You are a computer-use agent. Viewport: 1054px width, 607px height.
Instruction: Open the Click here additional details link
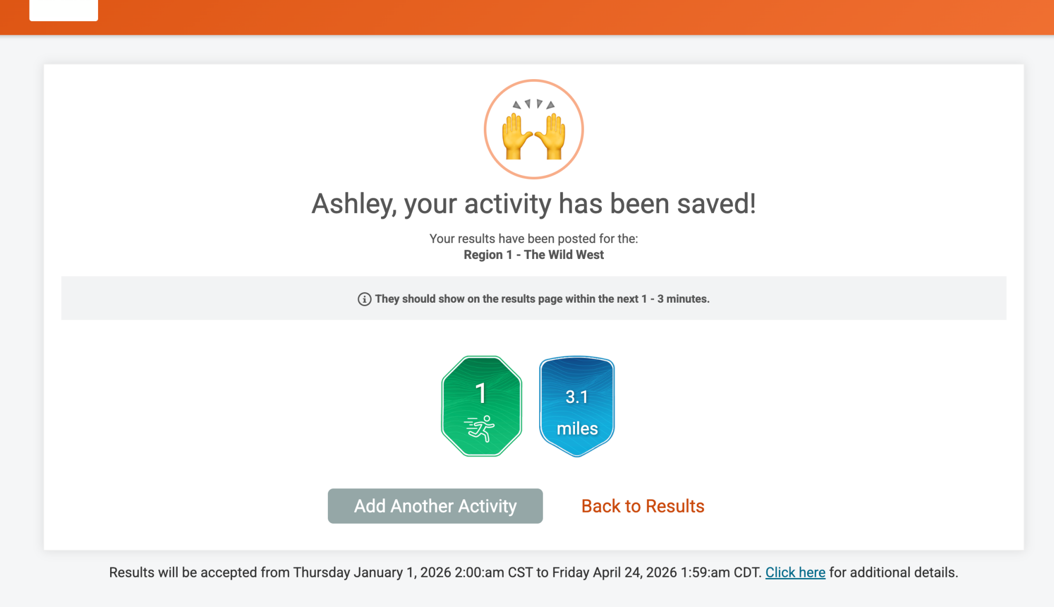point(795,573)
